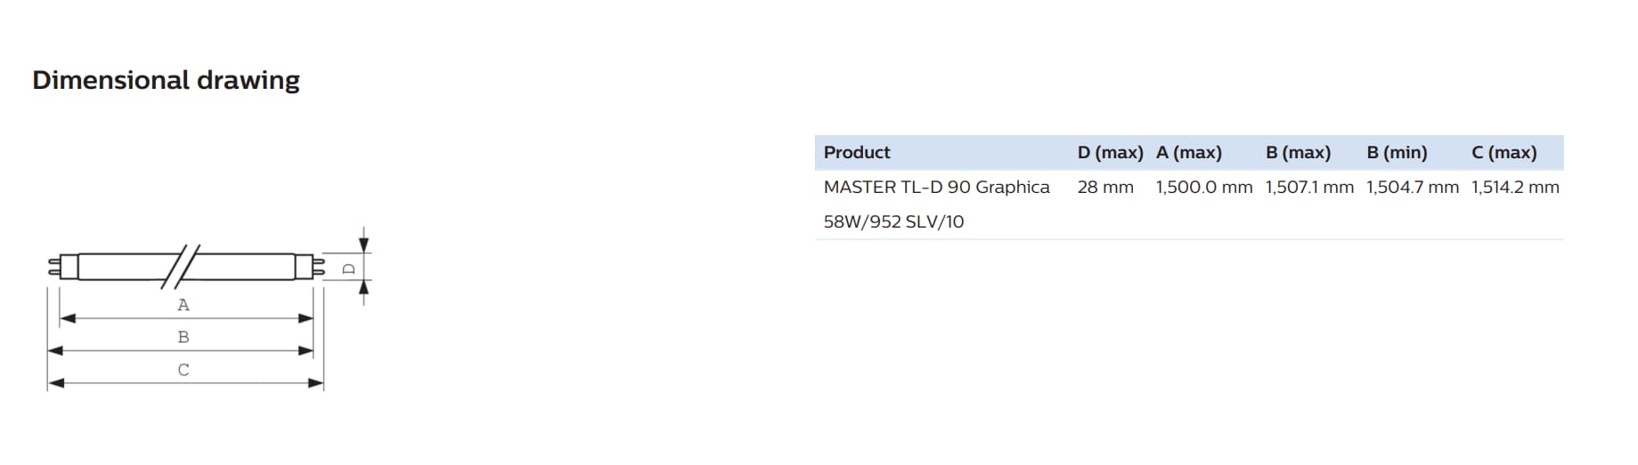This screenshot has height=465, width=1638.
Task: Select the A (max) column header
Action: point(1189,152)
